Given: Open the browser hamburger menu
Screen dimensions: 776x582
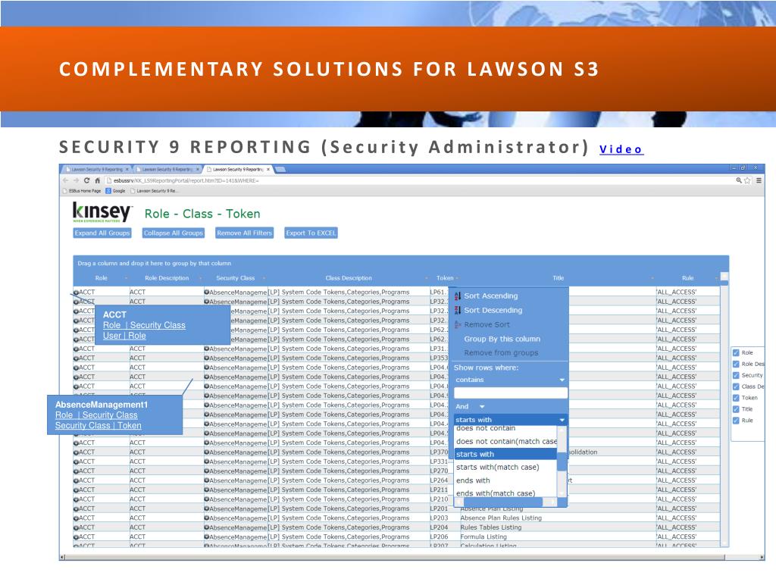Looking at the screenshot, I should point(759,180).
